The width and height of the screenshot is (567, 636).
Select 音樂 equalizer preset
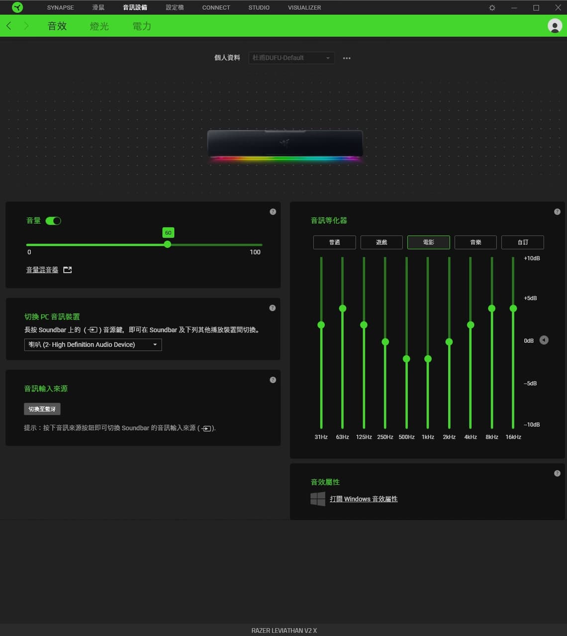coord(475,242)
